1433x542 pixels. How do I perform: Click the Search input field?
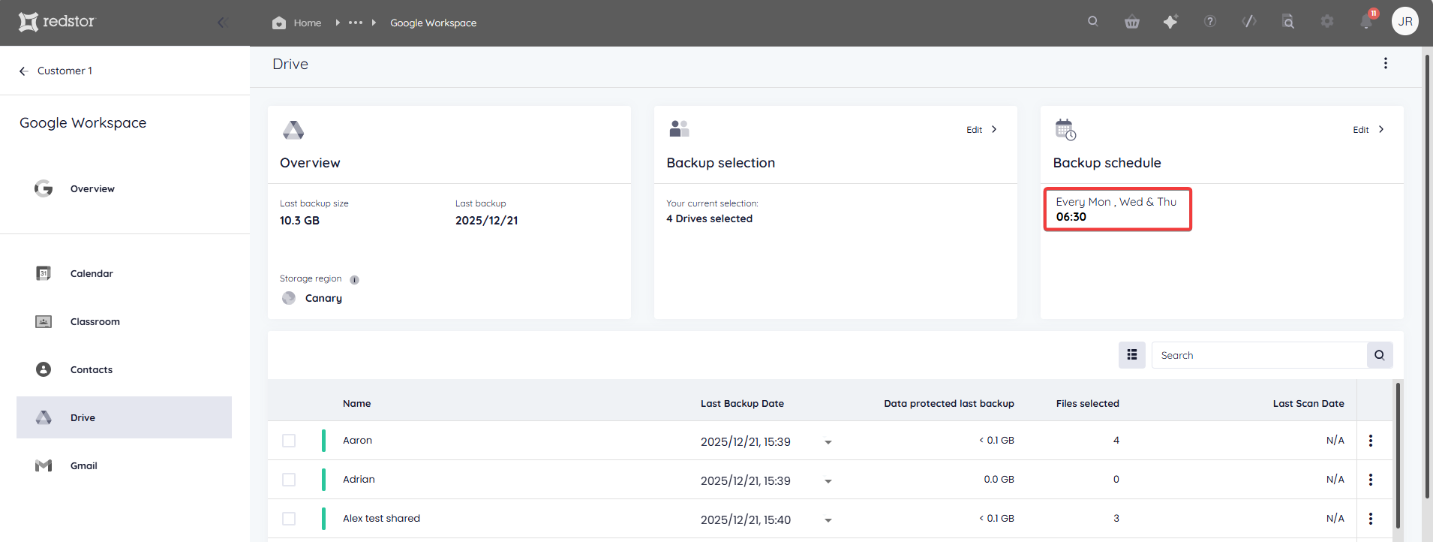1259,355
